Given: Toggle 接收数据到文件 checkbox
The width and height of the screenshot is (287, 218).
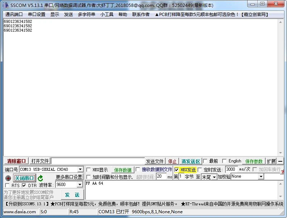Looking at the screenshot, I should 138,169.
